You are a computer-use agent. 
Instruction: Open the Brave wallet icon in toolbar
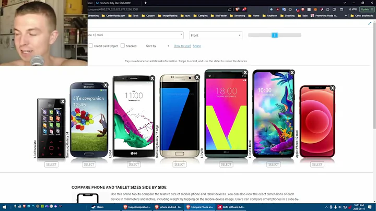(x=342, y=9)
